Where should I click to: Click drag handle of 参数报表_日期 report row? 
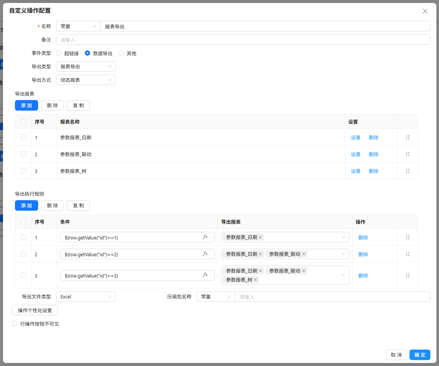pos(408,137)
